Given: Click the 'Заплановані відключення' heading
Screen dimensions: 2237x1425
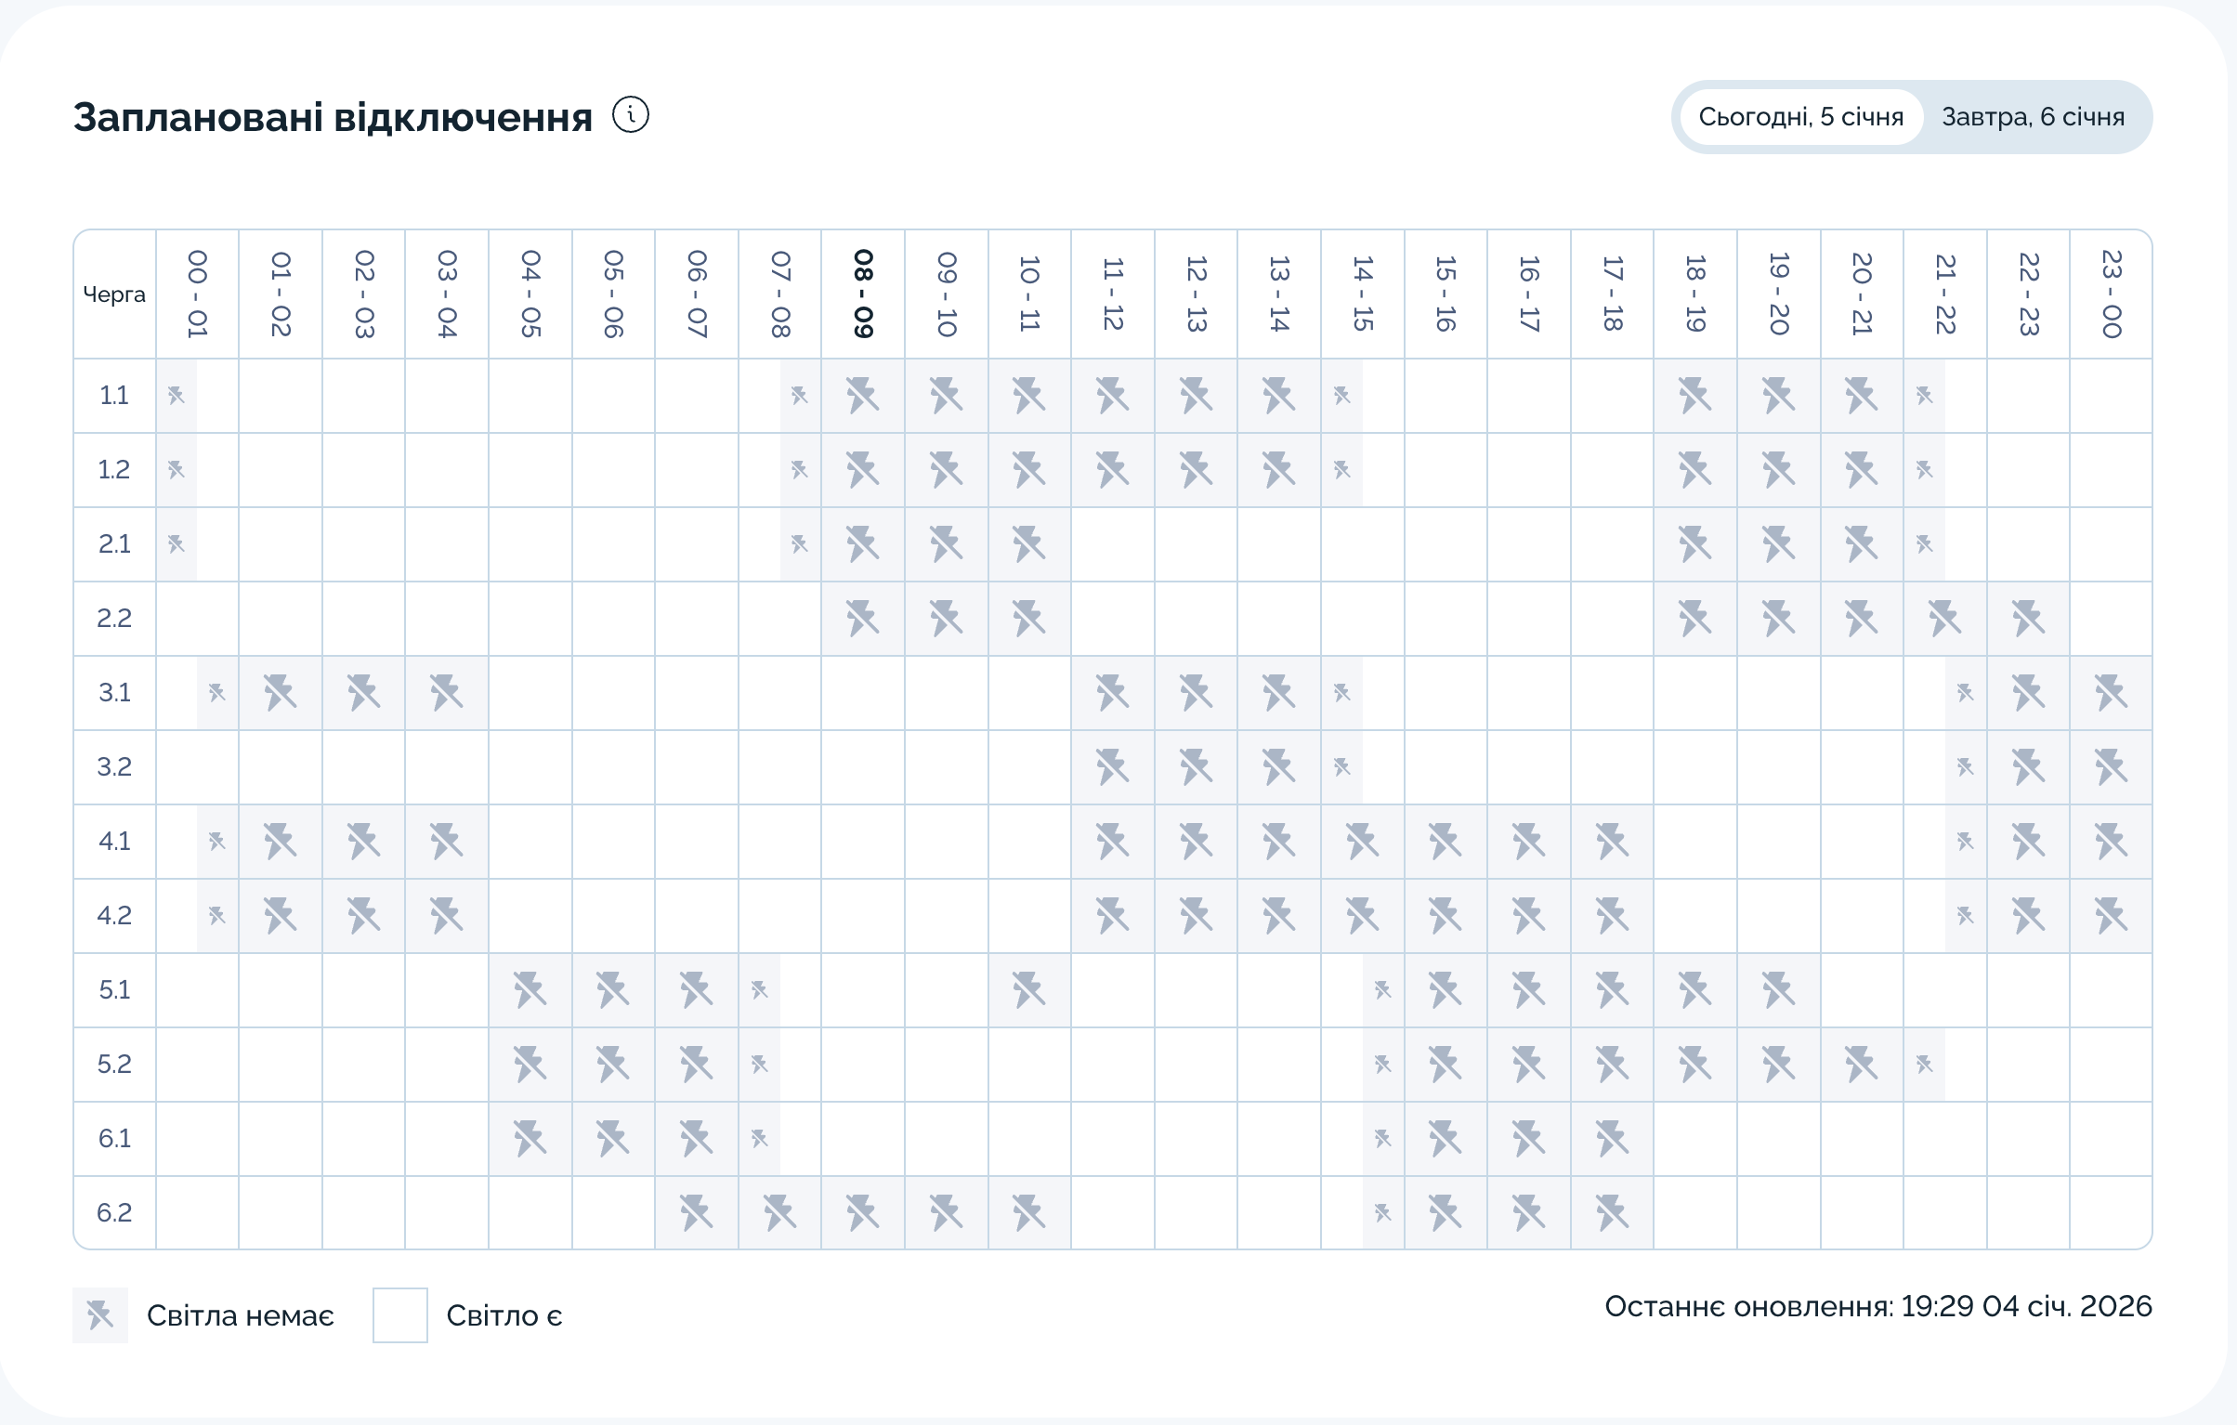Looking at the screenshot, I should 333,118.
